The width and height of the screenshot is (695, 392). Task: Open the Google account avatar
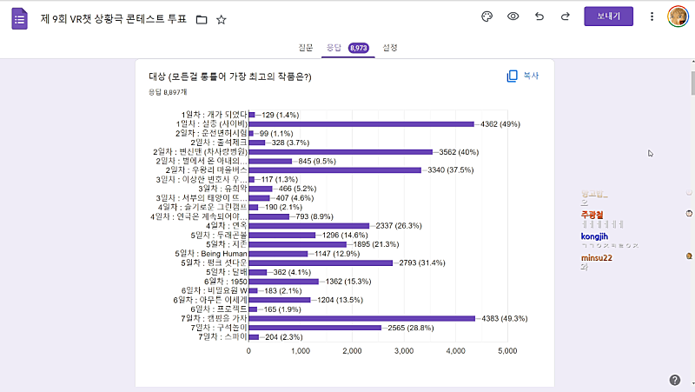(x=678, y=17)
